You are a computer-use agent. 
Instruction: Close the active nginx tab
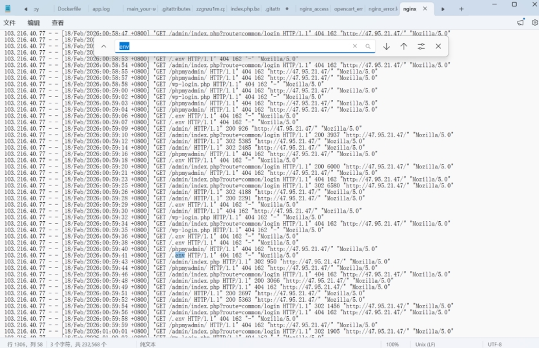[425, 9]
